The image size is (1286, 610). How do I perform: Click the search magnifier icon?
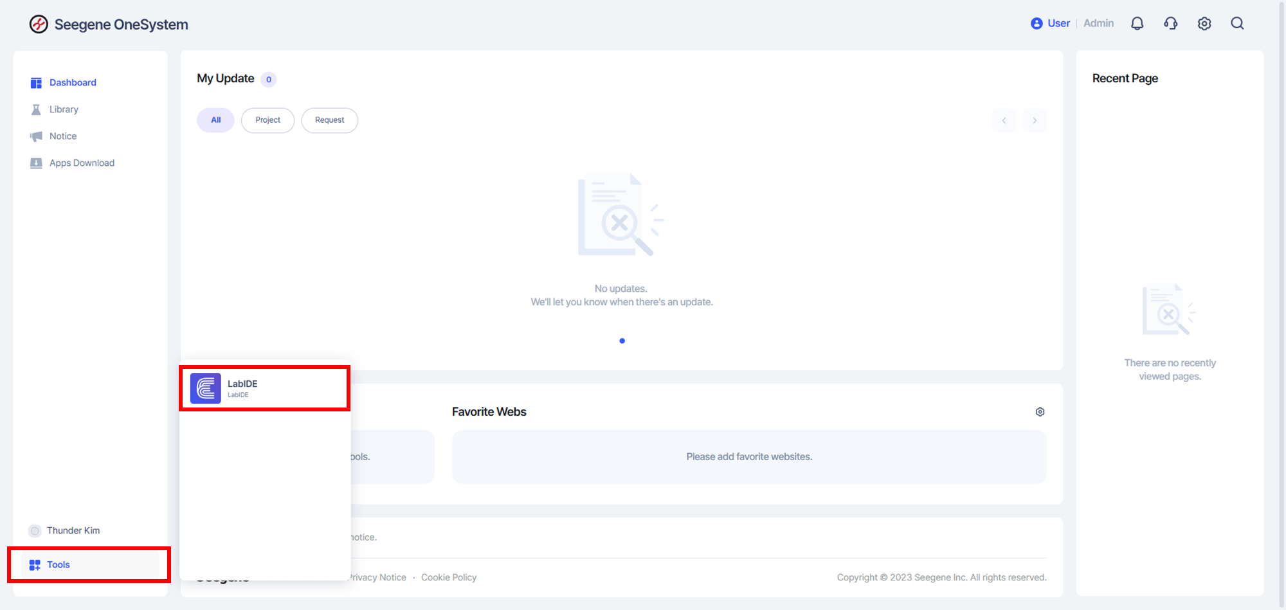[x=1237, y=24]
